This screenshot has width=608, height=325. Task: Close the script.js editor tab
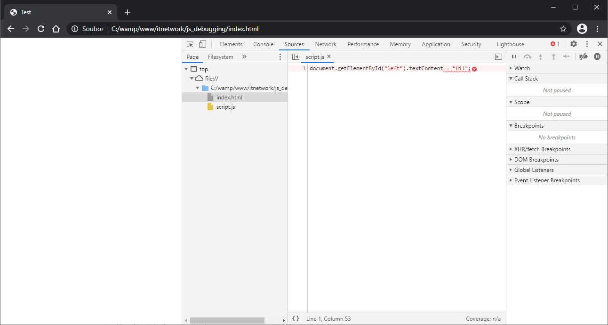point(329,57)
